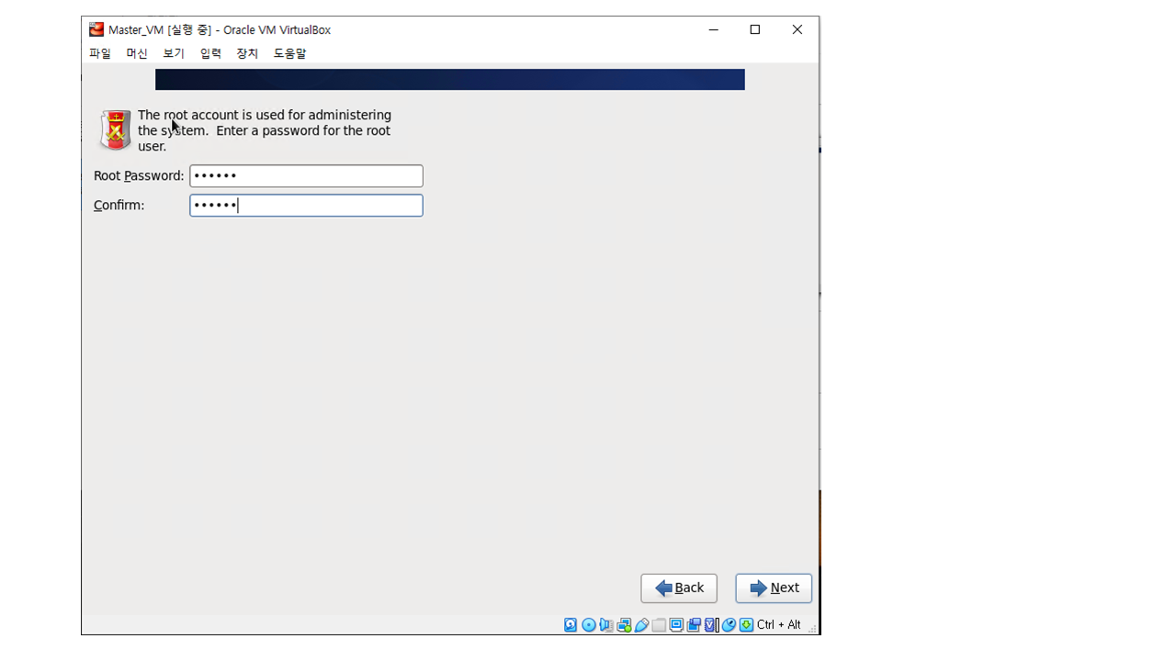Open the display settings status icon
Screen dimensions: 1176x661
pos(676,625)
